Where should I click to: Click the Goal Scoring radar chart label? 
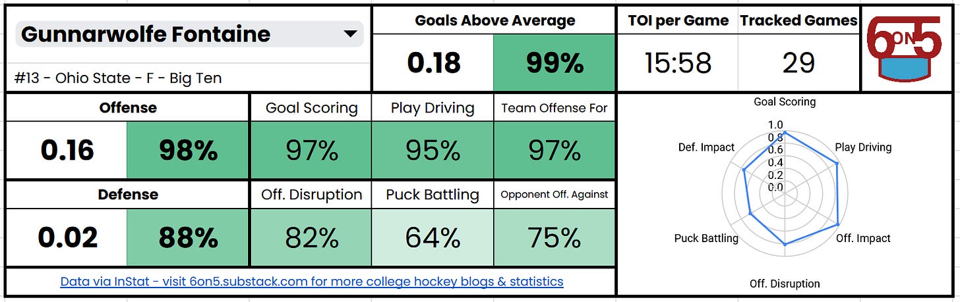785,102
